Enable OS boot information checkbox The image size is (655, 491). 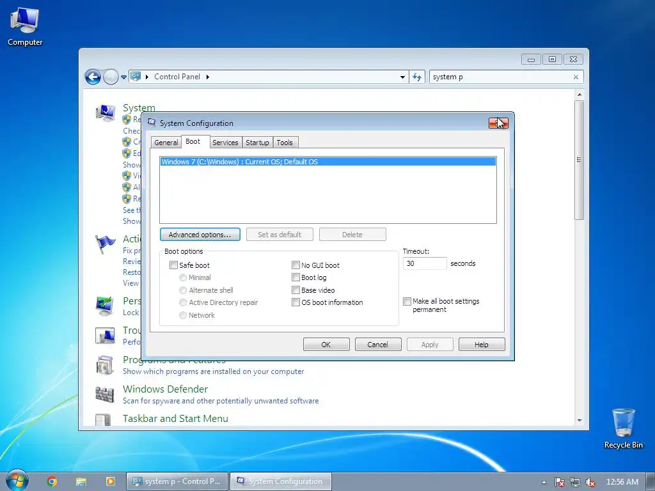coord(296,302)
